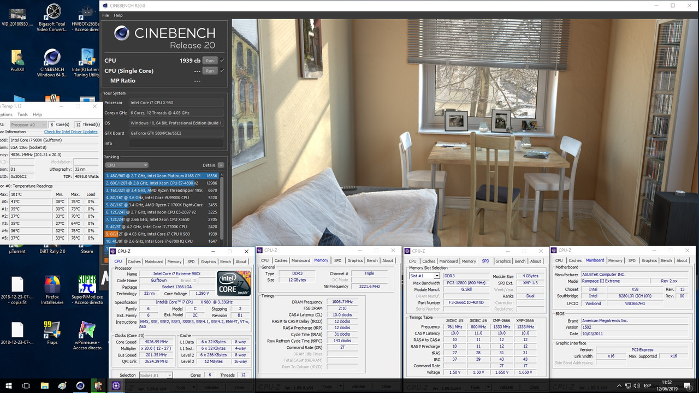
Task: Open the Socket #1 selection dropdown
Action: [156, 375]
